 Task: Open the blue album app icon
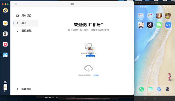tap(5, 55)
